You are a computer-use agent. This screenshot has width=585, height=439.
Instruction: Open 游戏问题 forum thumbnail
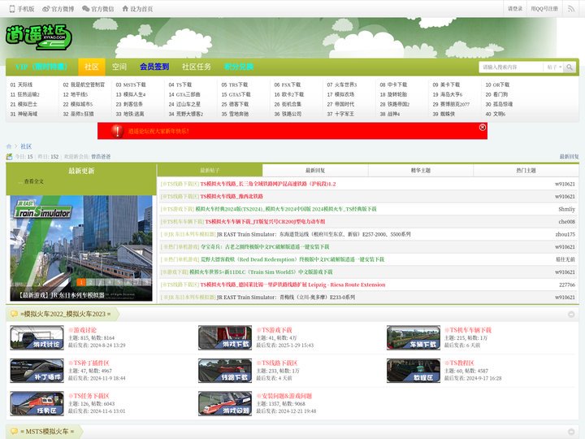coord(225,403)
